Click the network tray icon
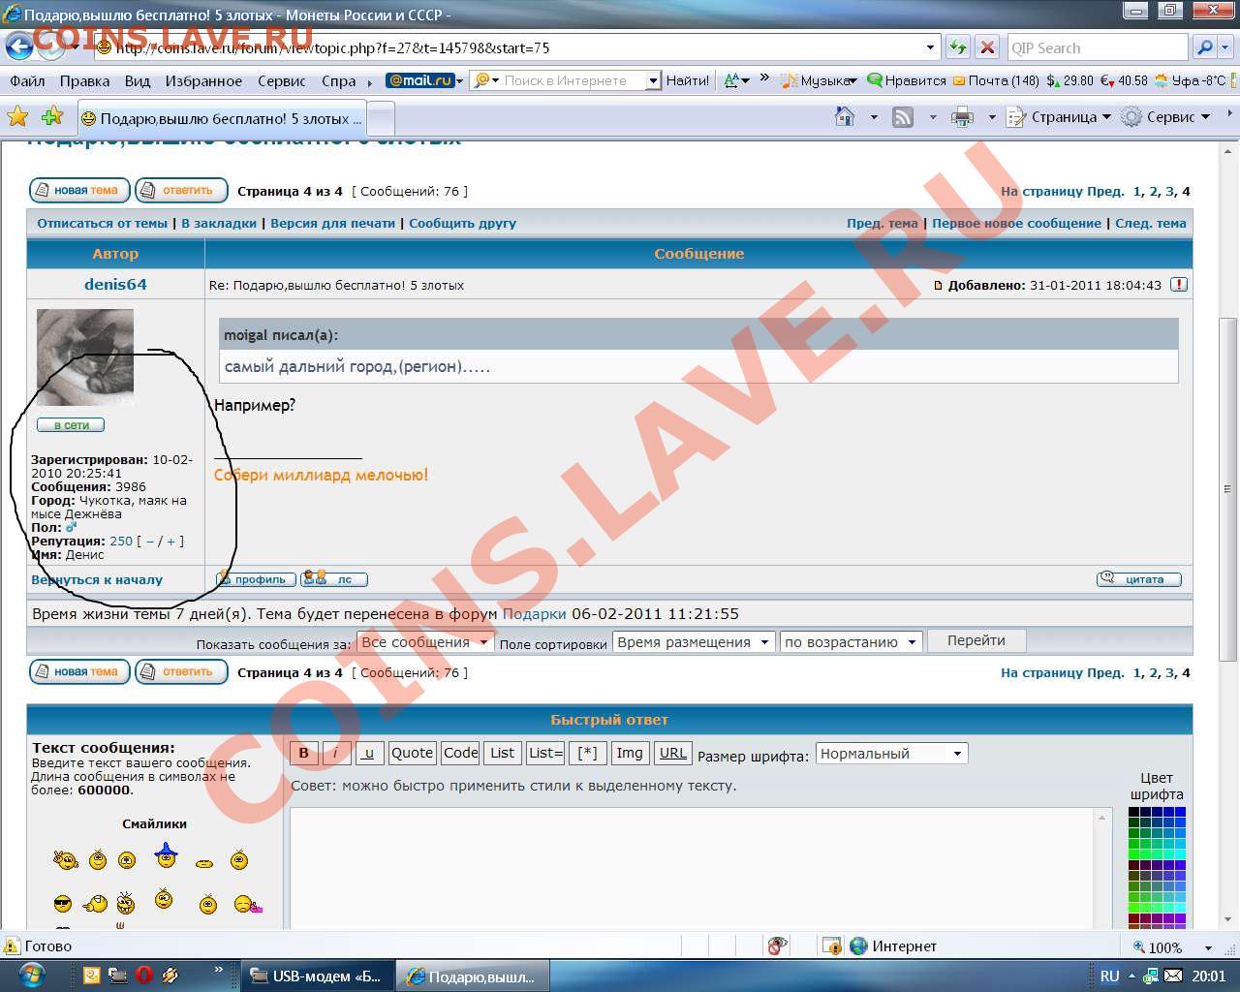The image size is (1240, 992). tap(1149, 976)
